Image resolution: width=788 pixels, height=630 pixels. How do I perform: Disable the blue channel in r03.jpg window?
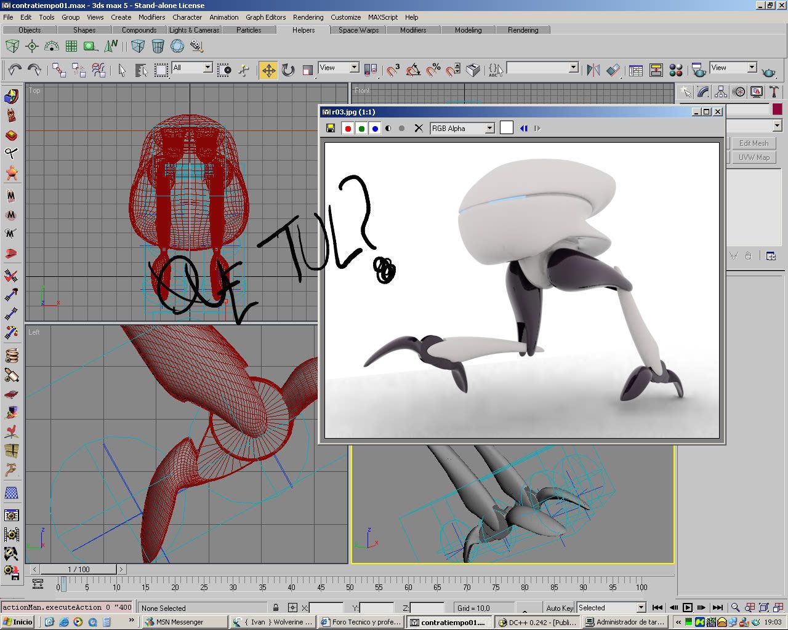(x=375, y=128)
